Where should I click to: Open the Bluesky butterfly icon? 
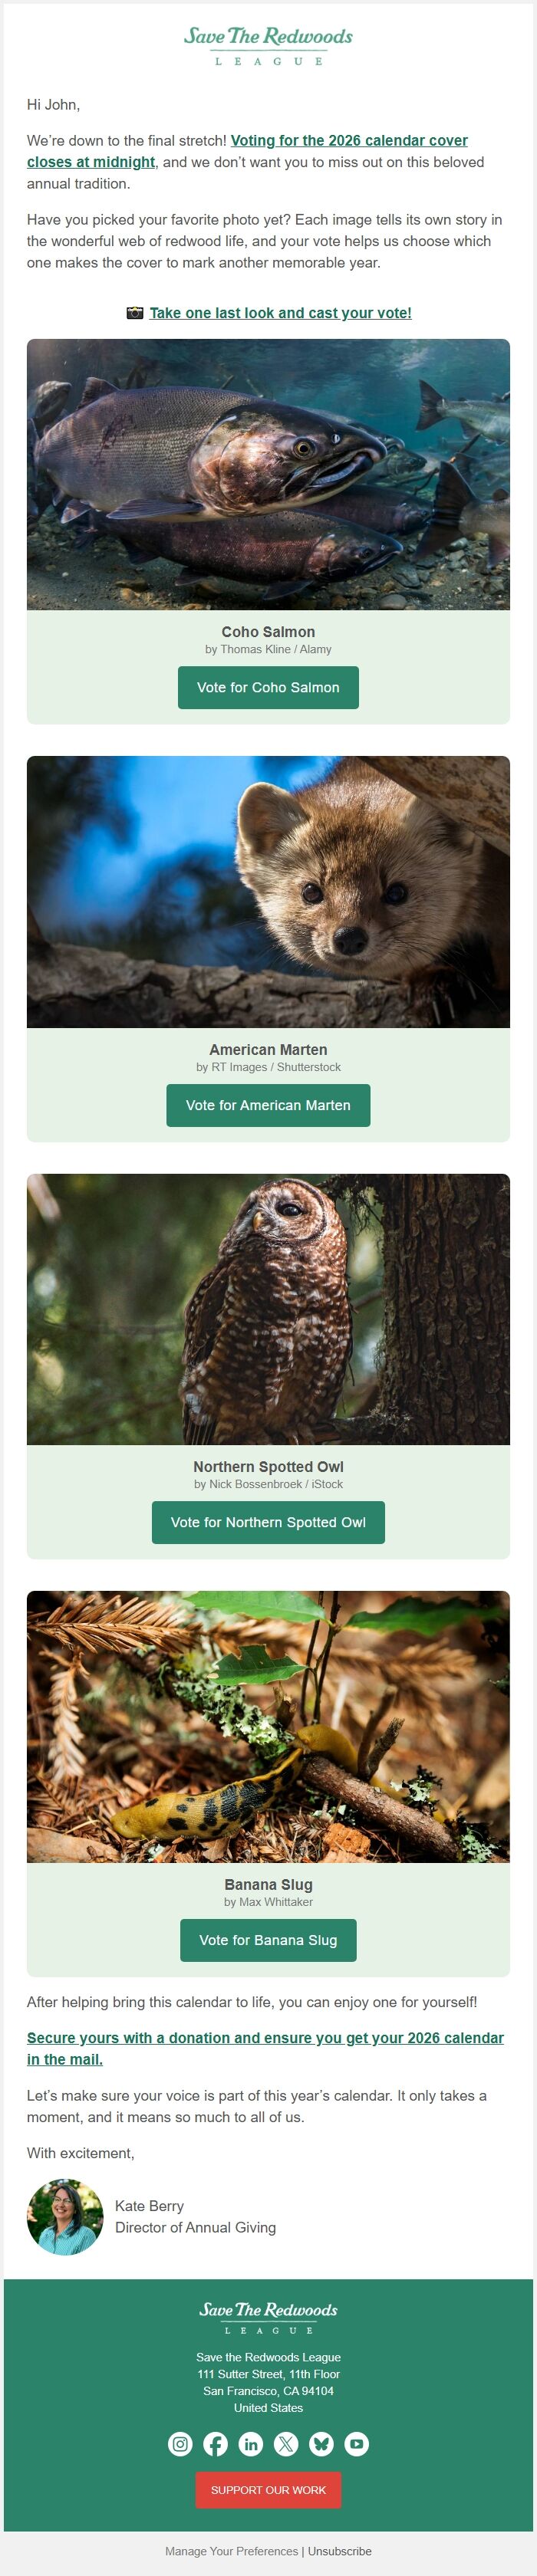[x=321, y=2444]
